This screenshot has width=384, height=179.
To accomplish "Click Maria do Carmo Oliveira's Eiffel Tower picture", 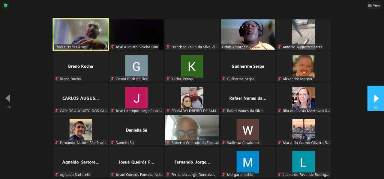I will (303, 129).
